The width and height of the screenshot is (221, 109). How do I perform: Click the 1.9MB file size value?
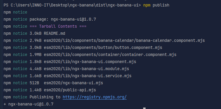coord(36,55)
